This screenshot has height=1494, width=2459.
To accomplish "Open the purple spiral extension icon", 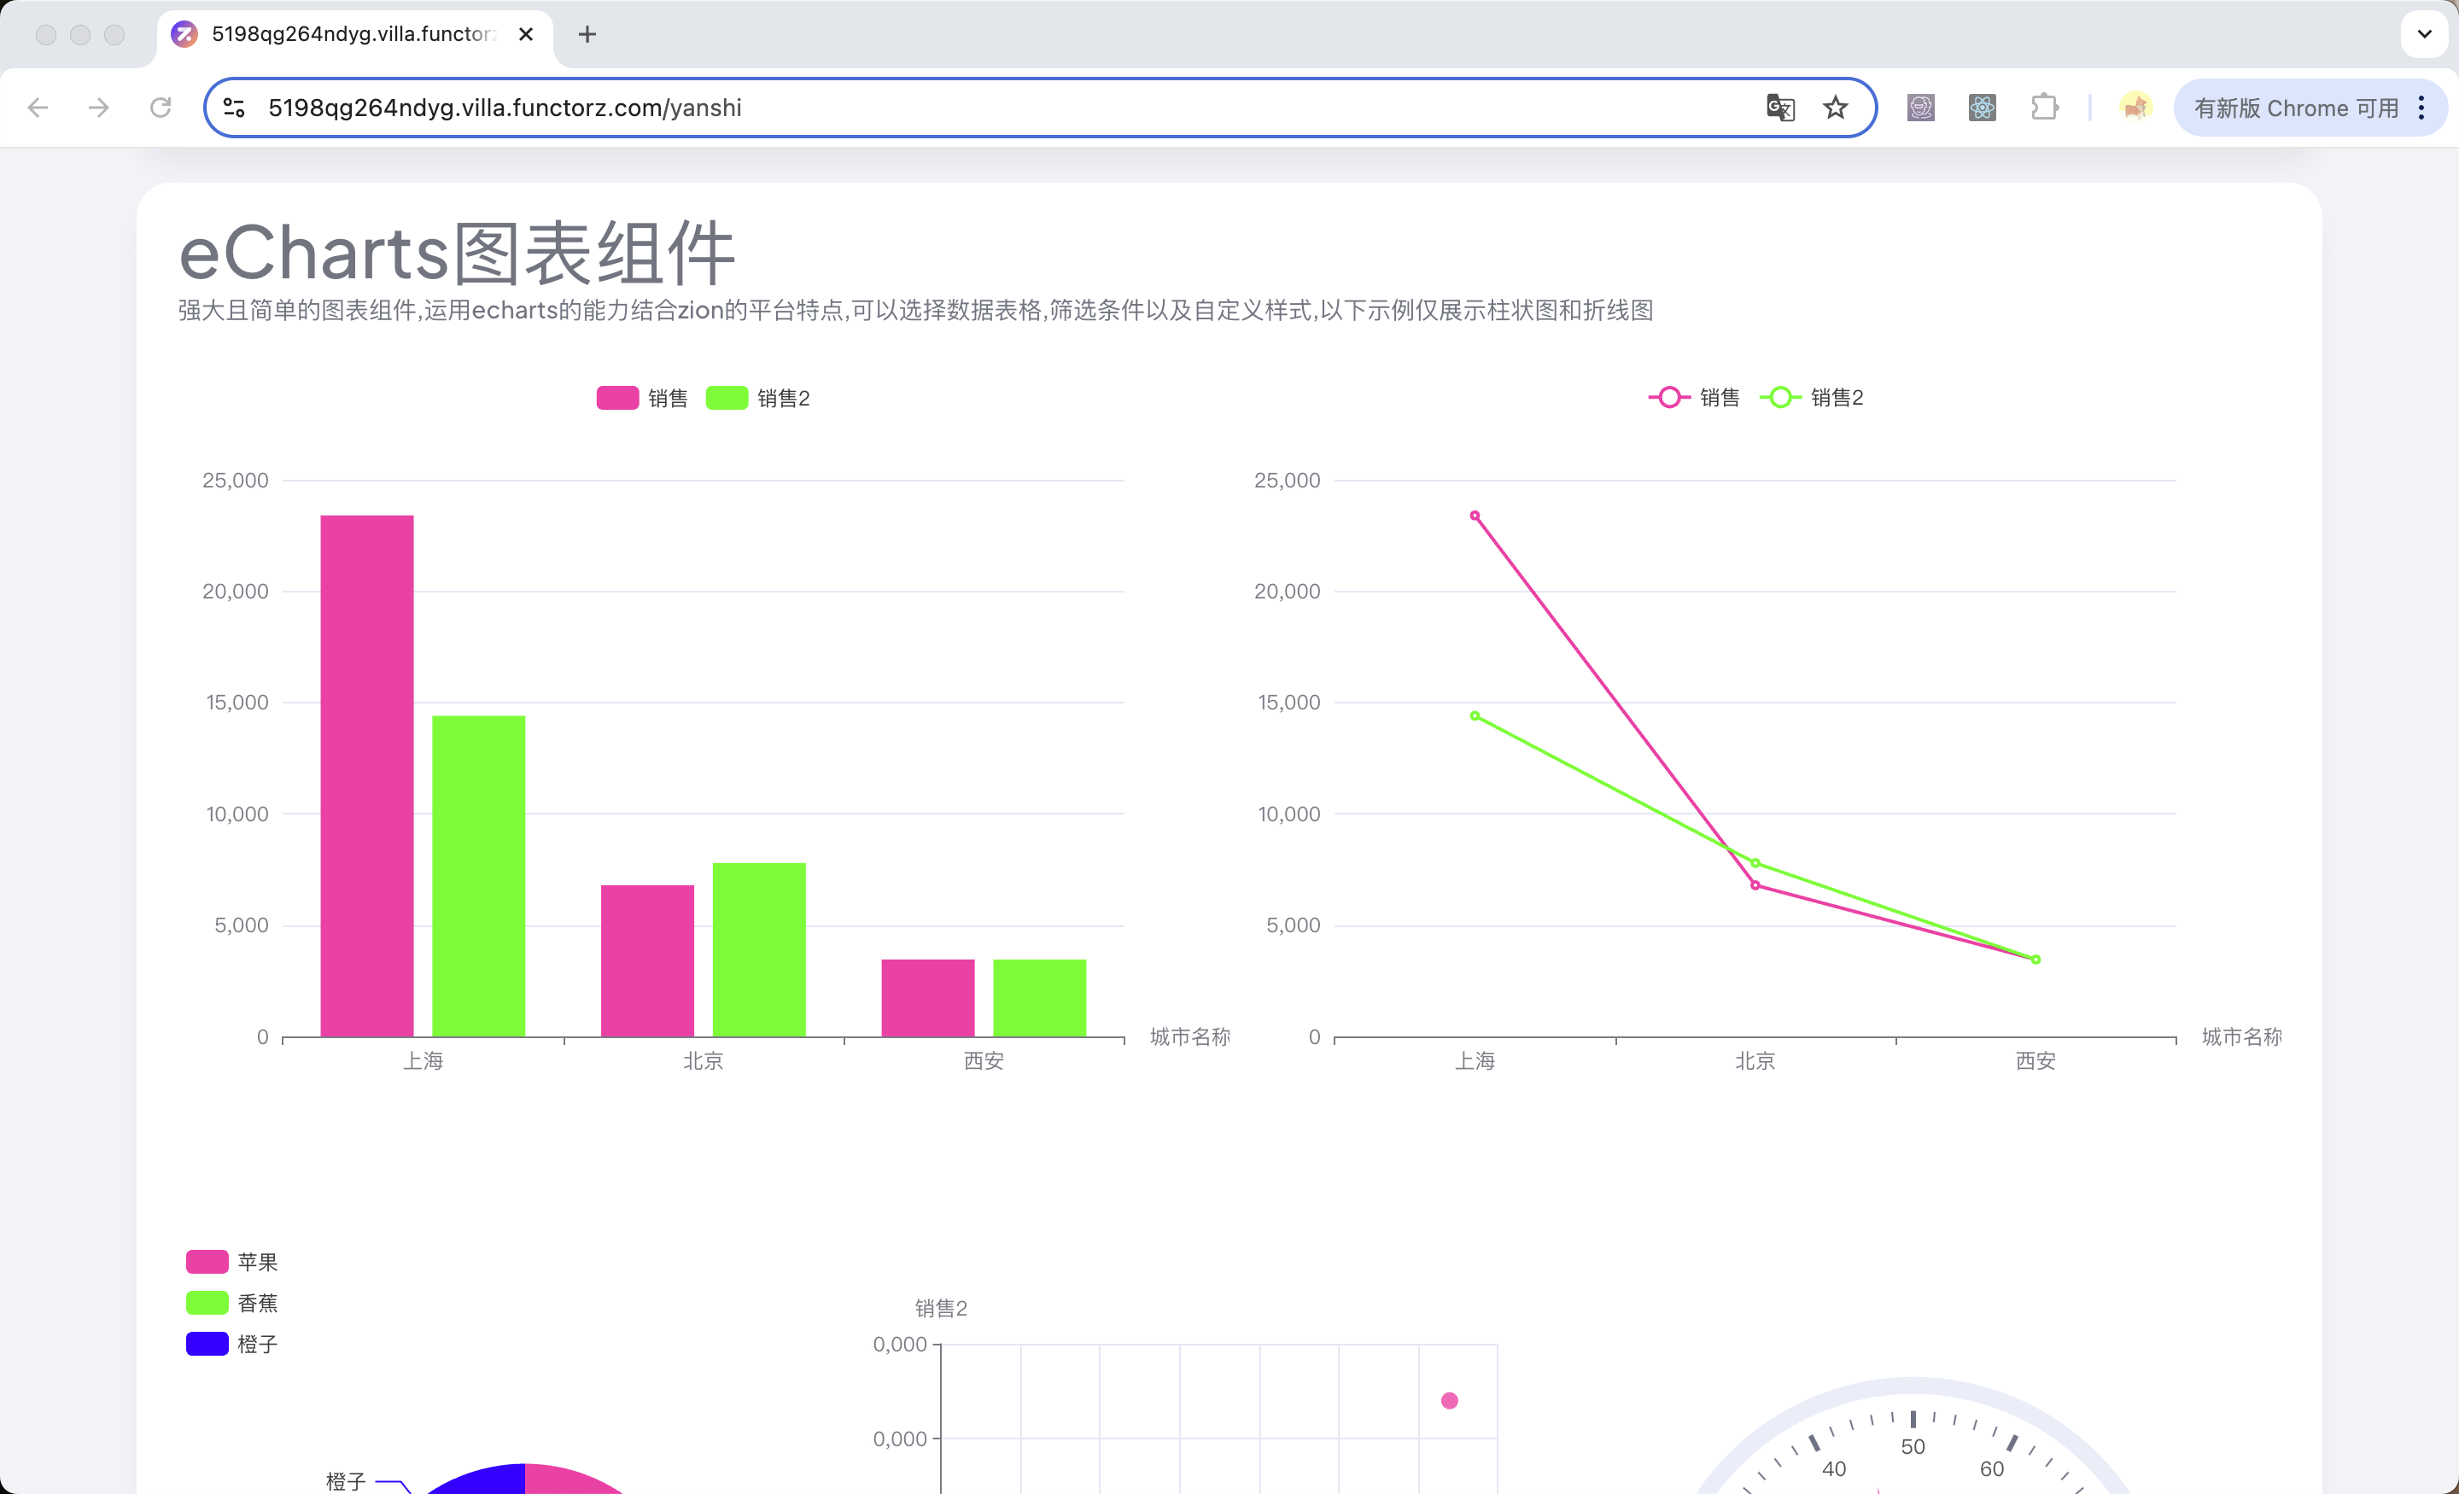I will click(1921, 108).
